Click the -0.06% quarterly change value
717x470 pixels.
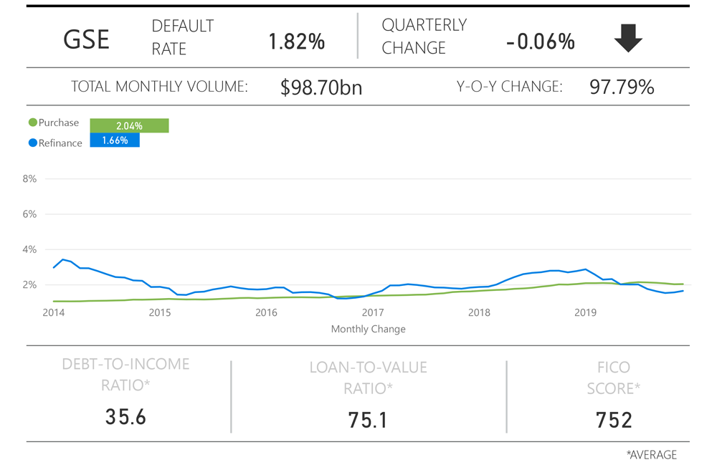540,42
